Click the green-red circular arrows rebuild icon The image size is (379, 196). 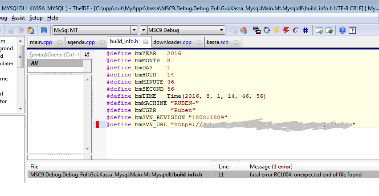(x=267, y=30)
